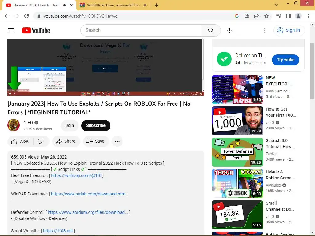315x236 pixels.
Task: Open the Scratch 3.0 Tutorial video title
Action: (281, 144)
